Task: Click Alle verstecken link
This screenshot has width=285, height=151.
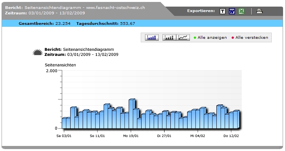Action: 252,38
